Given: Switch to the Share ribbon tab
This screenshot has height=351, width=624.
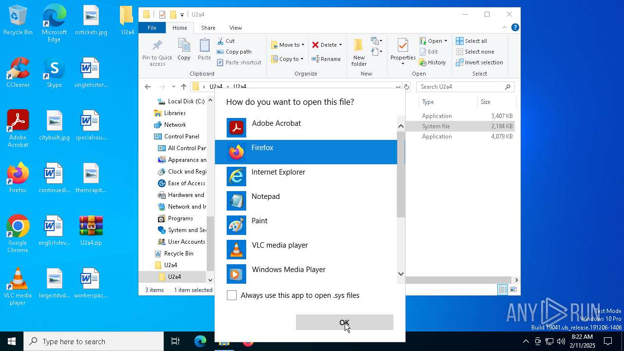Looking at the screenshot, I should [x=208, y=28].
